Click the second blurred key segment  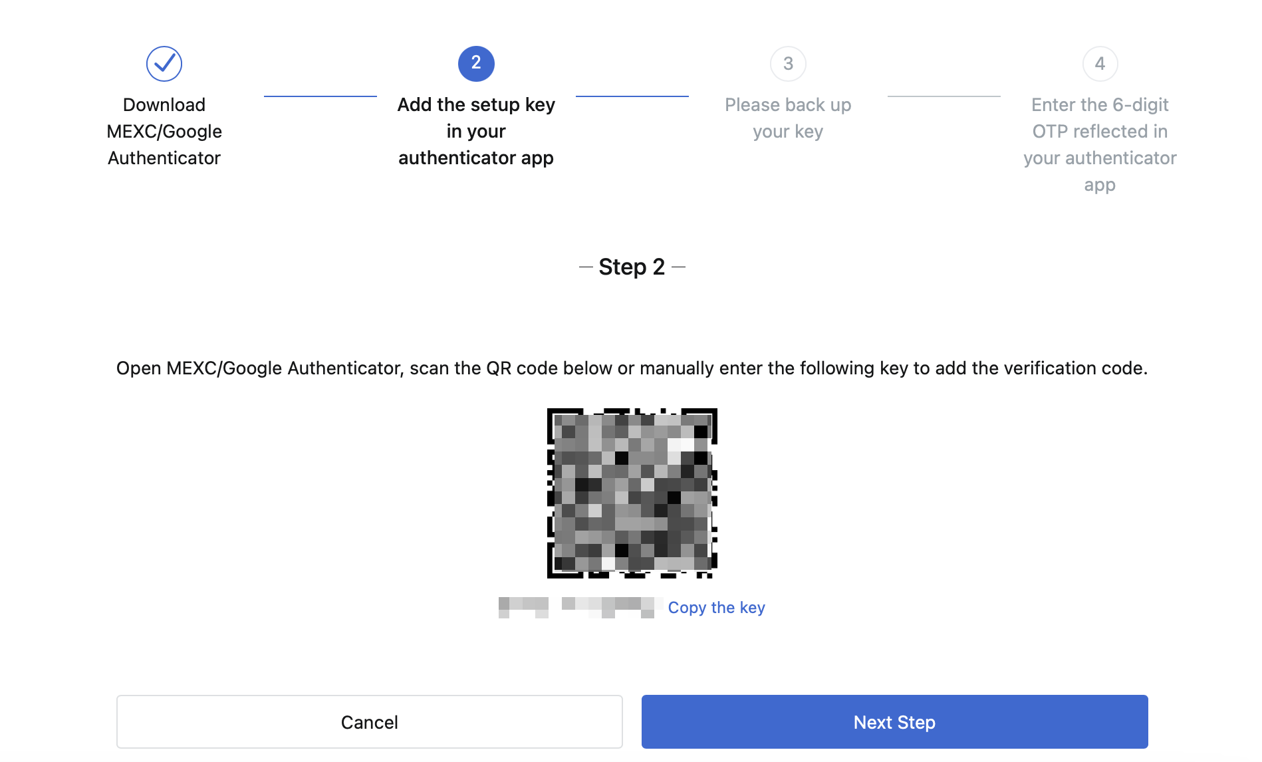click(612, 608)
